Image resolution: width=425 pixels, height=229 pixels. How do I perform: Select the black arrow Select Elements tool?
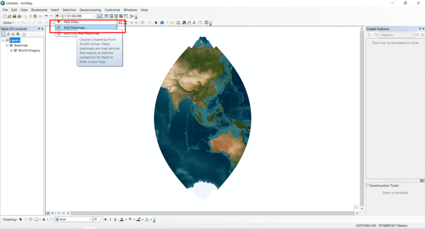pos(156,23)
